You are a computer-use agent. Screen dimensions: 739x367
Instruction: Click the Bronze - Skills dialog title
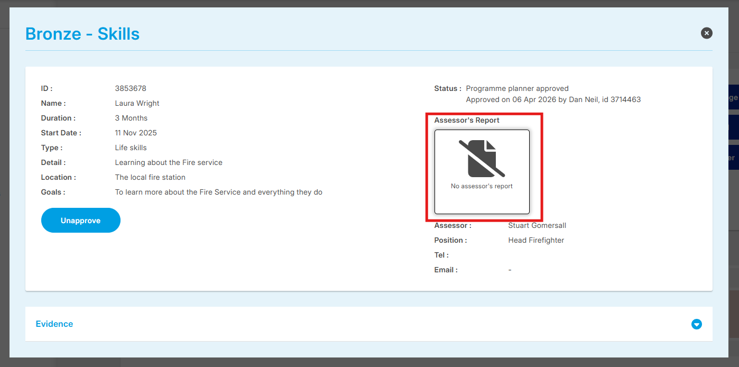pos(82,34)
